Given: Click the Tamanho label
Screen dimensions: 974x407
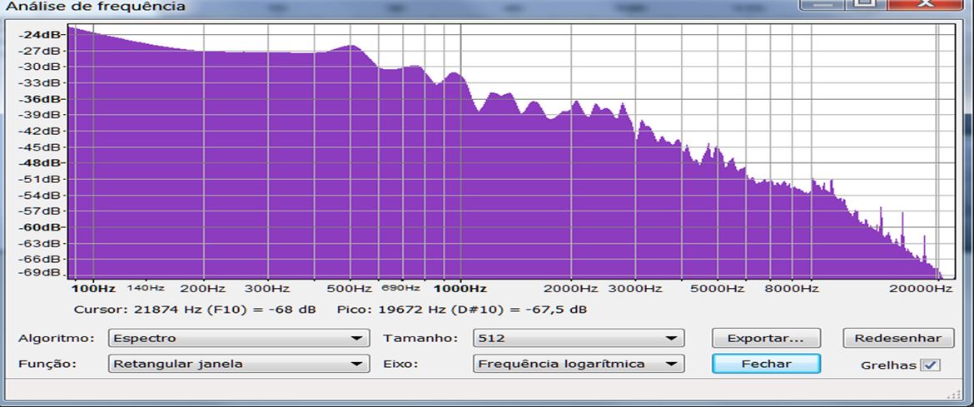Looking at the screenshot, I should (420, 339).
